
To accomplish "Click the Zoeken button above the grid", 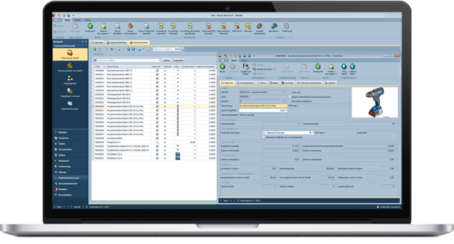I will coord(167,60).
